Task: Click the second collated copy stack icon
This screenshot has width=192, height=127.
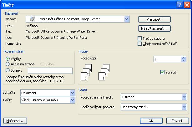Action: pos(104,72)
